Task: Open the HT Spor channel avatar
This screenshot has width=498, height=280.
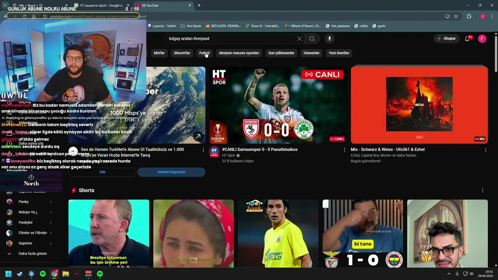Action: [x=214, y=152]
